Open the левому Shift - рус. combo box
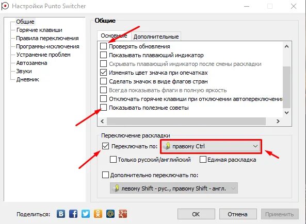This screenshot has height=224, width=306. point(174,188)
